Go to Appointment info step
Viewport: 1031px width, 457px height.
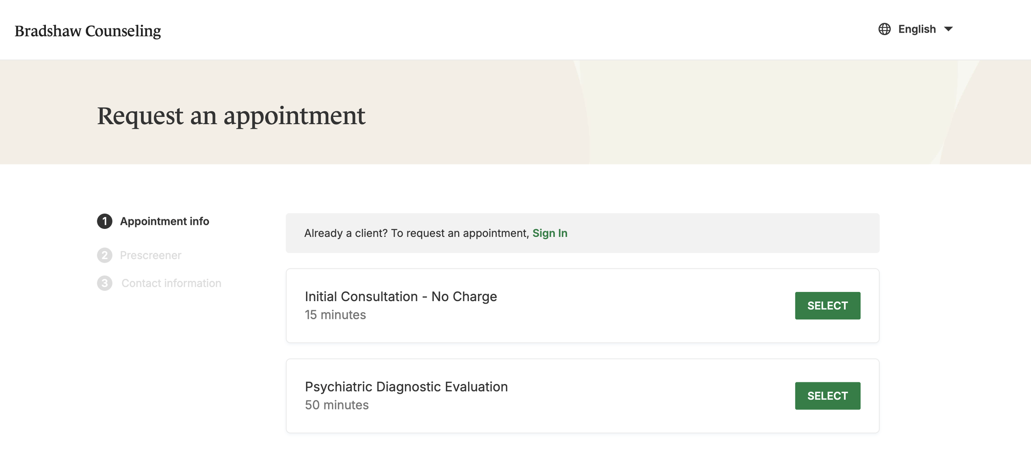[164, 221]
